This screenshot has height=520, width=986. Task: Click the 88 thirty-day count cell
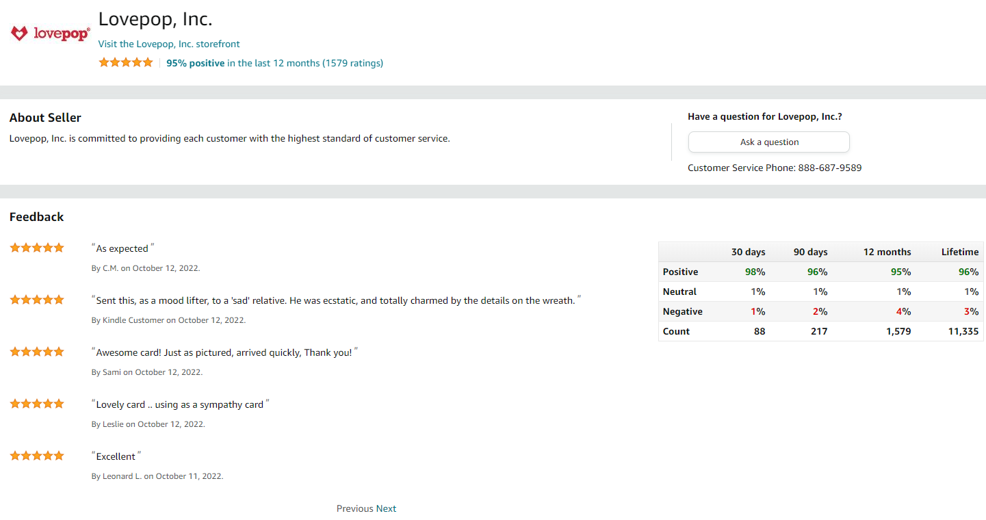click(760, 331)
